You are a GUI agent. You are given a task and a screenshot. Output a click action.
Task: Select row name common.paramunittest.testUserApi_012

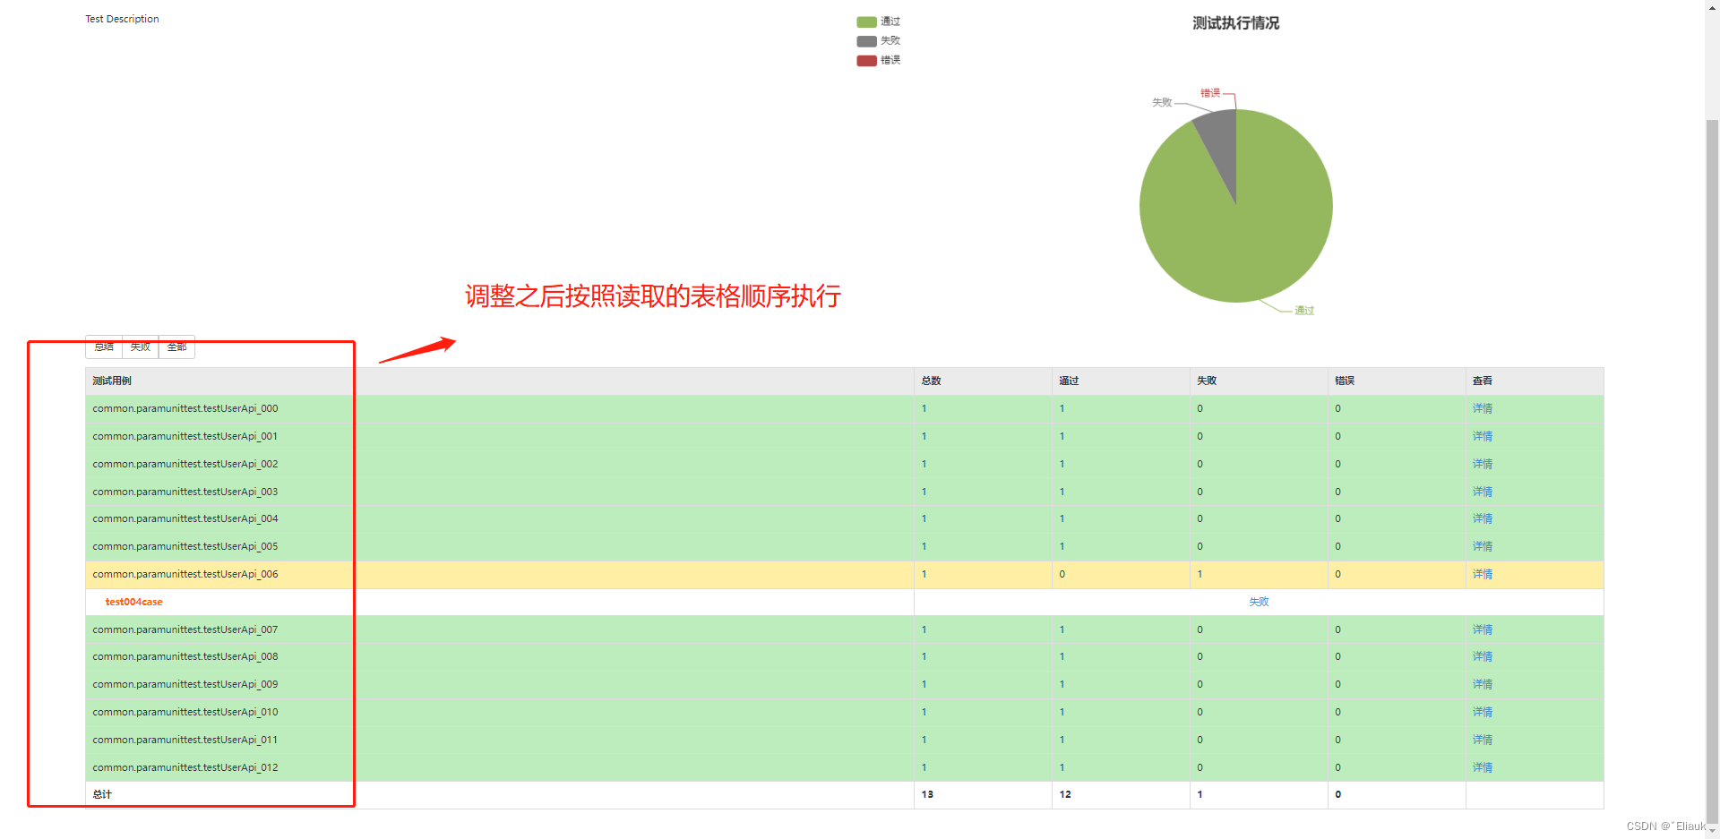(185, 767)
